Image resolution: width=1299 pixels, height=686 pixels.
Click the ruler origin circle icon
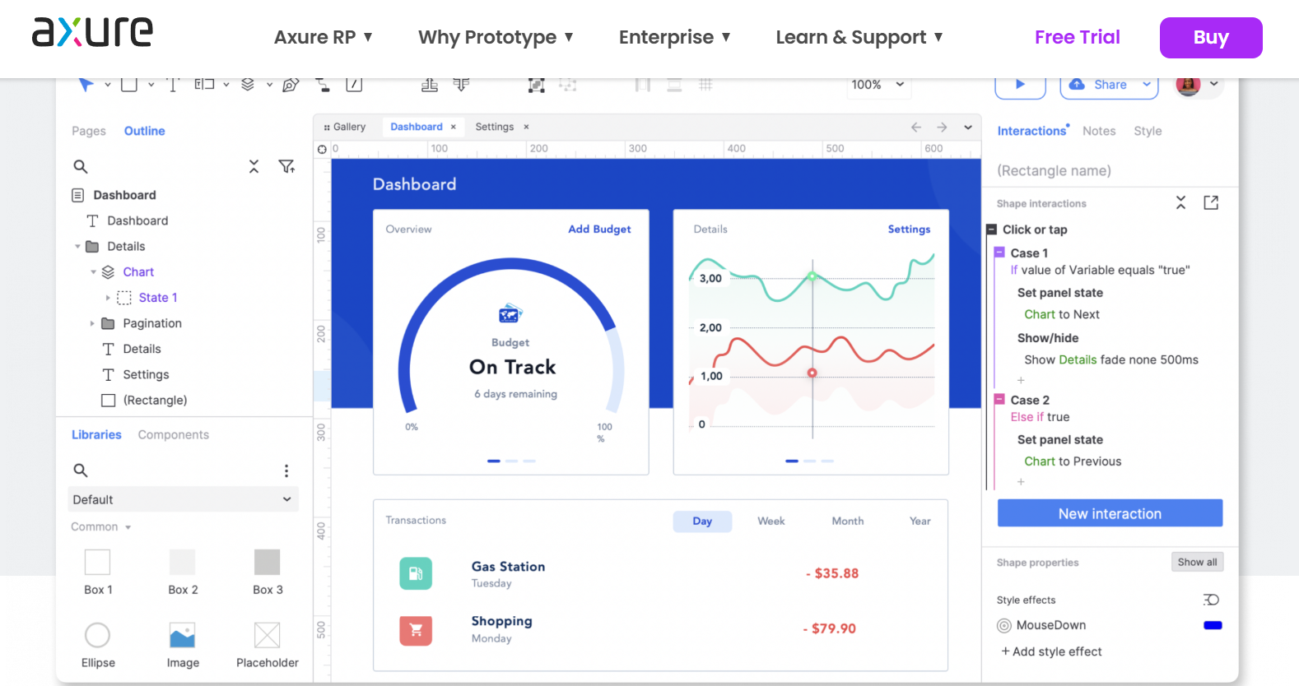point(323,149)
